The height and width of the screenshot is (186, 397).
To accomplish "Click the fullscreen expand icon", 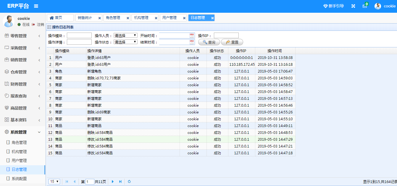I will (353, 6).
